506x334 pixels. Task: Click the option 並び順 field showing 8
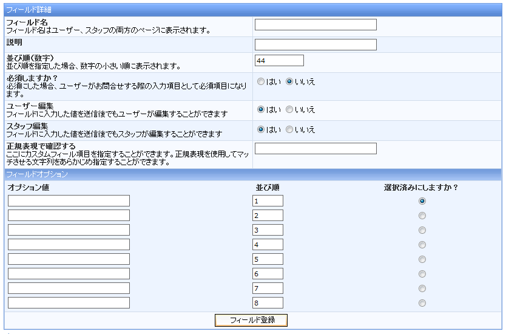pyautogui.click(x=268, y=302)
